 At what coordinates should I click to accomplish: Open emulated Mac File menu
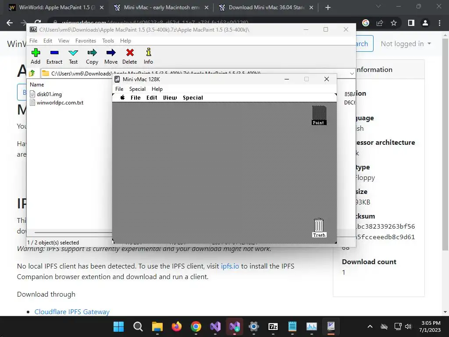[x=135, y=98]
